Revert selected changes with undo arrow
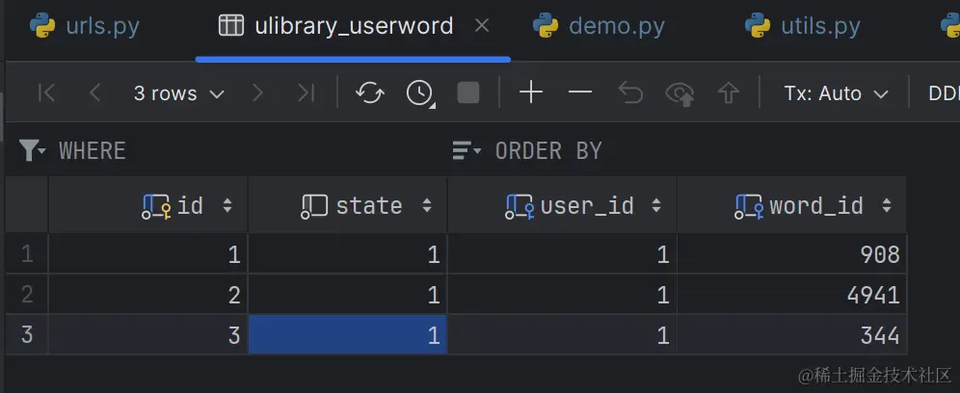Viewport: 960px width, 393px height. [630, 93]
